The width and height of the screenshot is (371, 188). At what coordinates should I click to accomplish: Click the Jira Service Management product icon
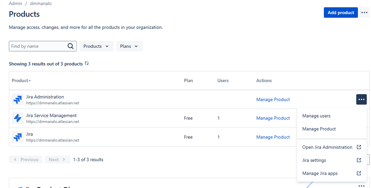(x=18, y=118)
